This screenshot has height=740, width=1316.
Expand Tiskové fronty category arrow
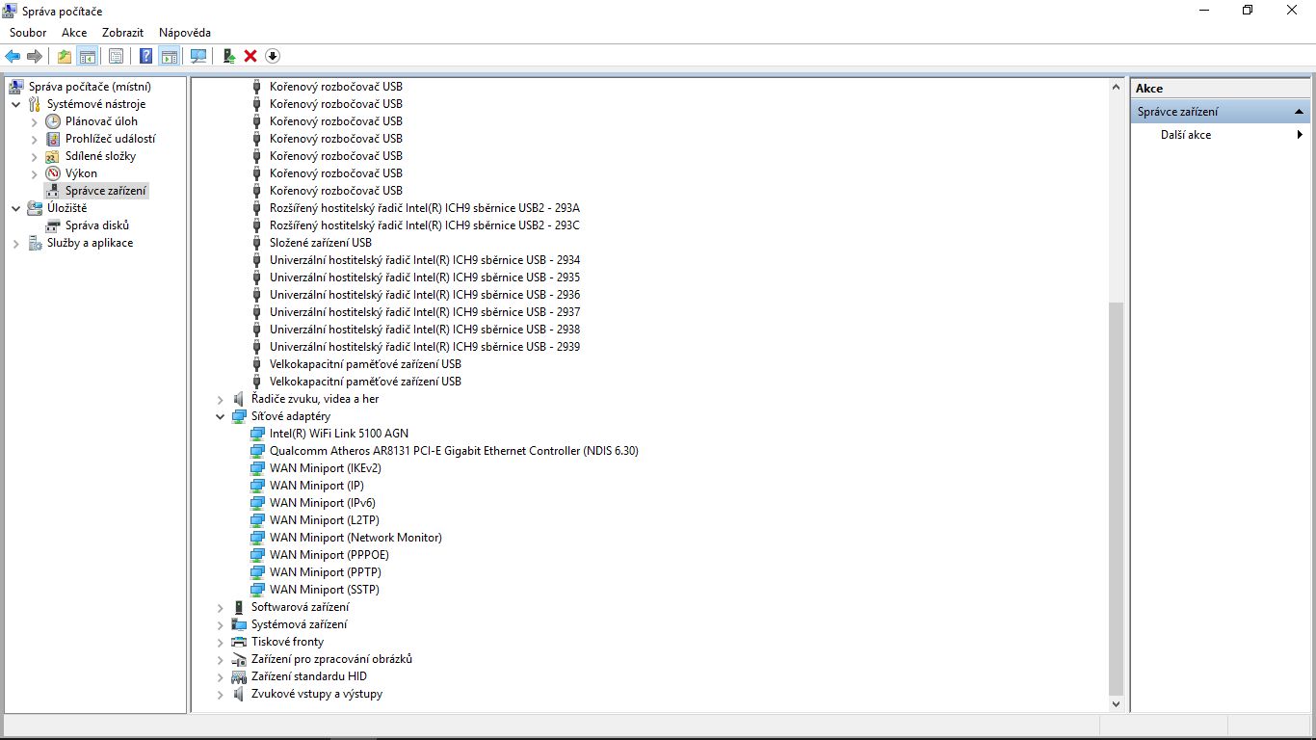tap(221, 642)
